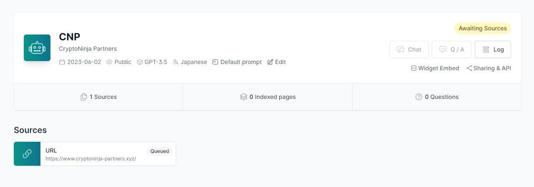The height and width of the screenshot is (187, 534).
Task: Click the URL label on the source card
Action: pyautogui.click(x=51, y=150)
